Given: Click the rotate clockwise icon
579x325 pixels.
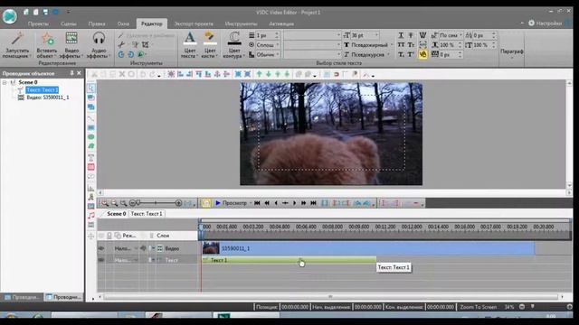Looking at the screenshot, I should tap(130, 54).
